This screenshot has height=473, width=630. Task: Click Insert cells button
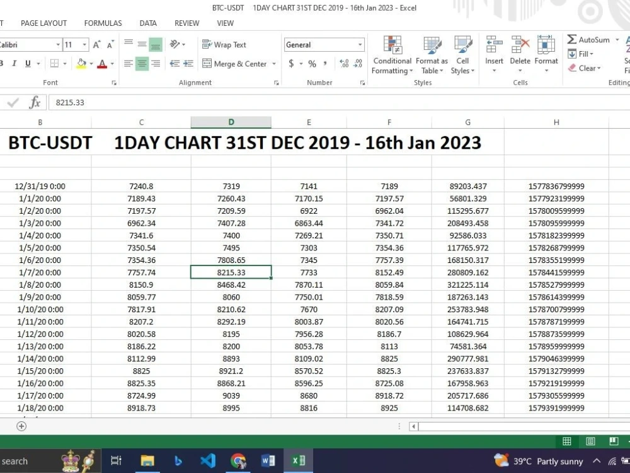pyautogui.click(x=494, y=54)
